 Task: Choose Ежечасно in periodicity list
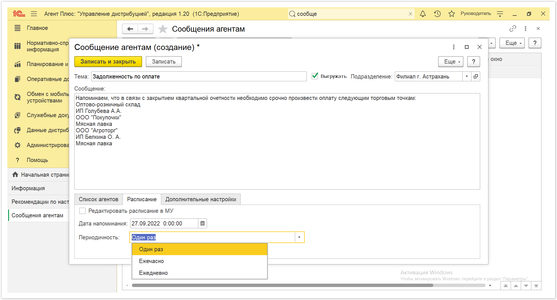point(199,261)
